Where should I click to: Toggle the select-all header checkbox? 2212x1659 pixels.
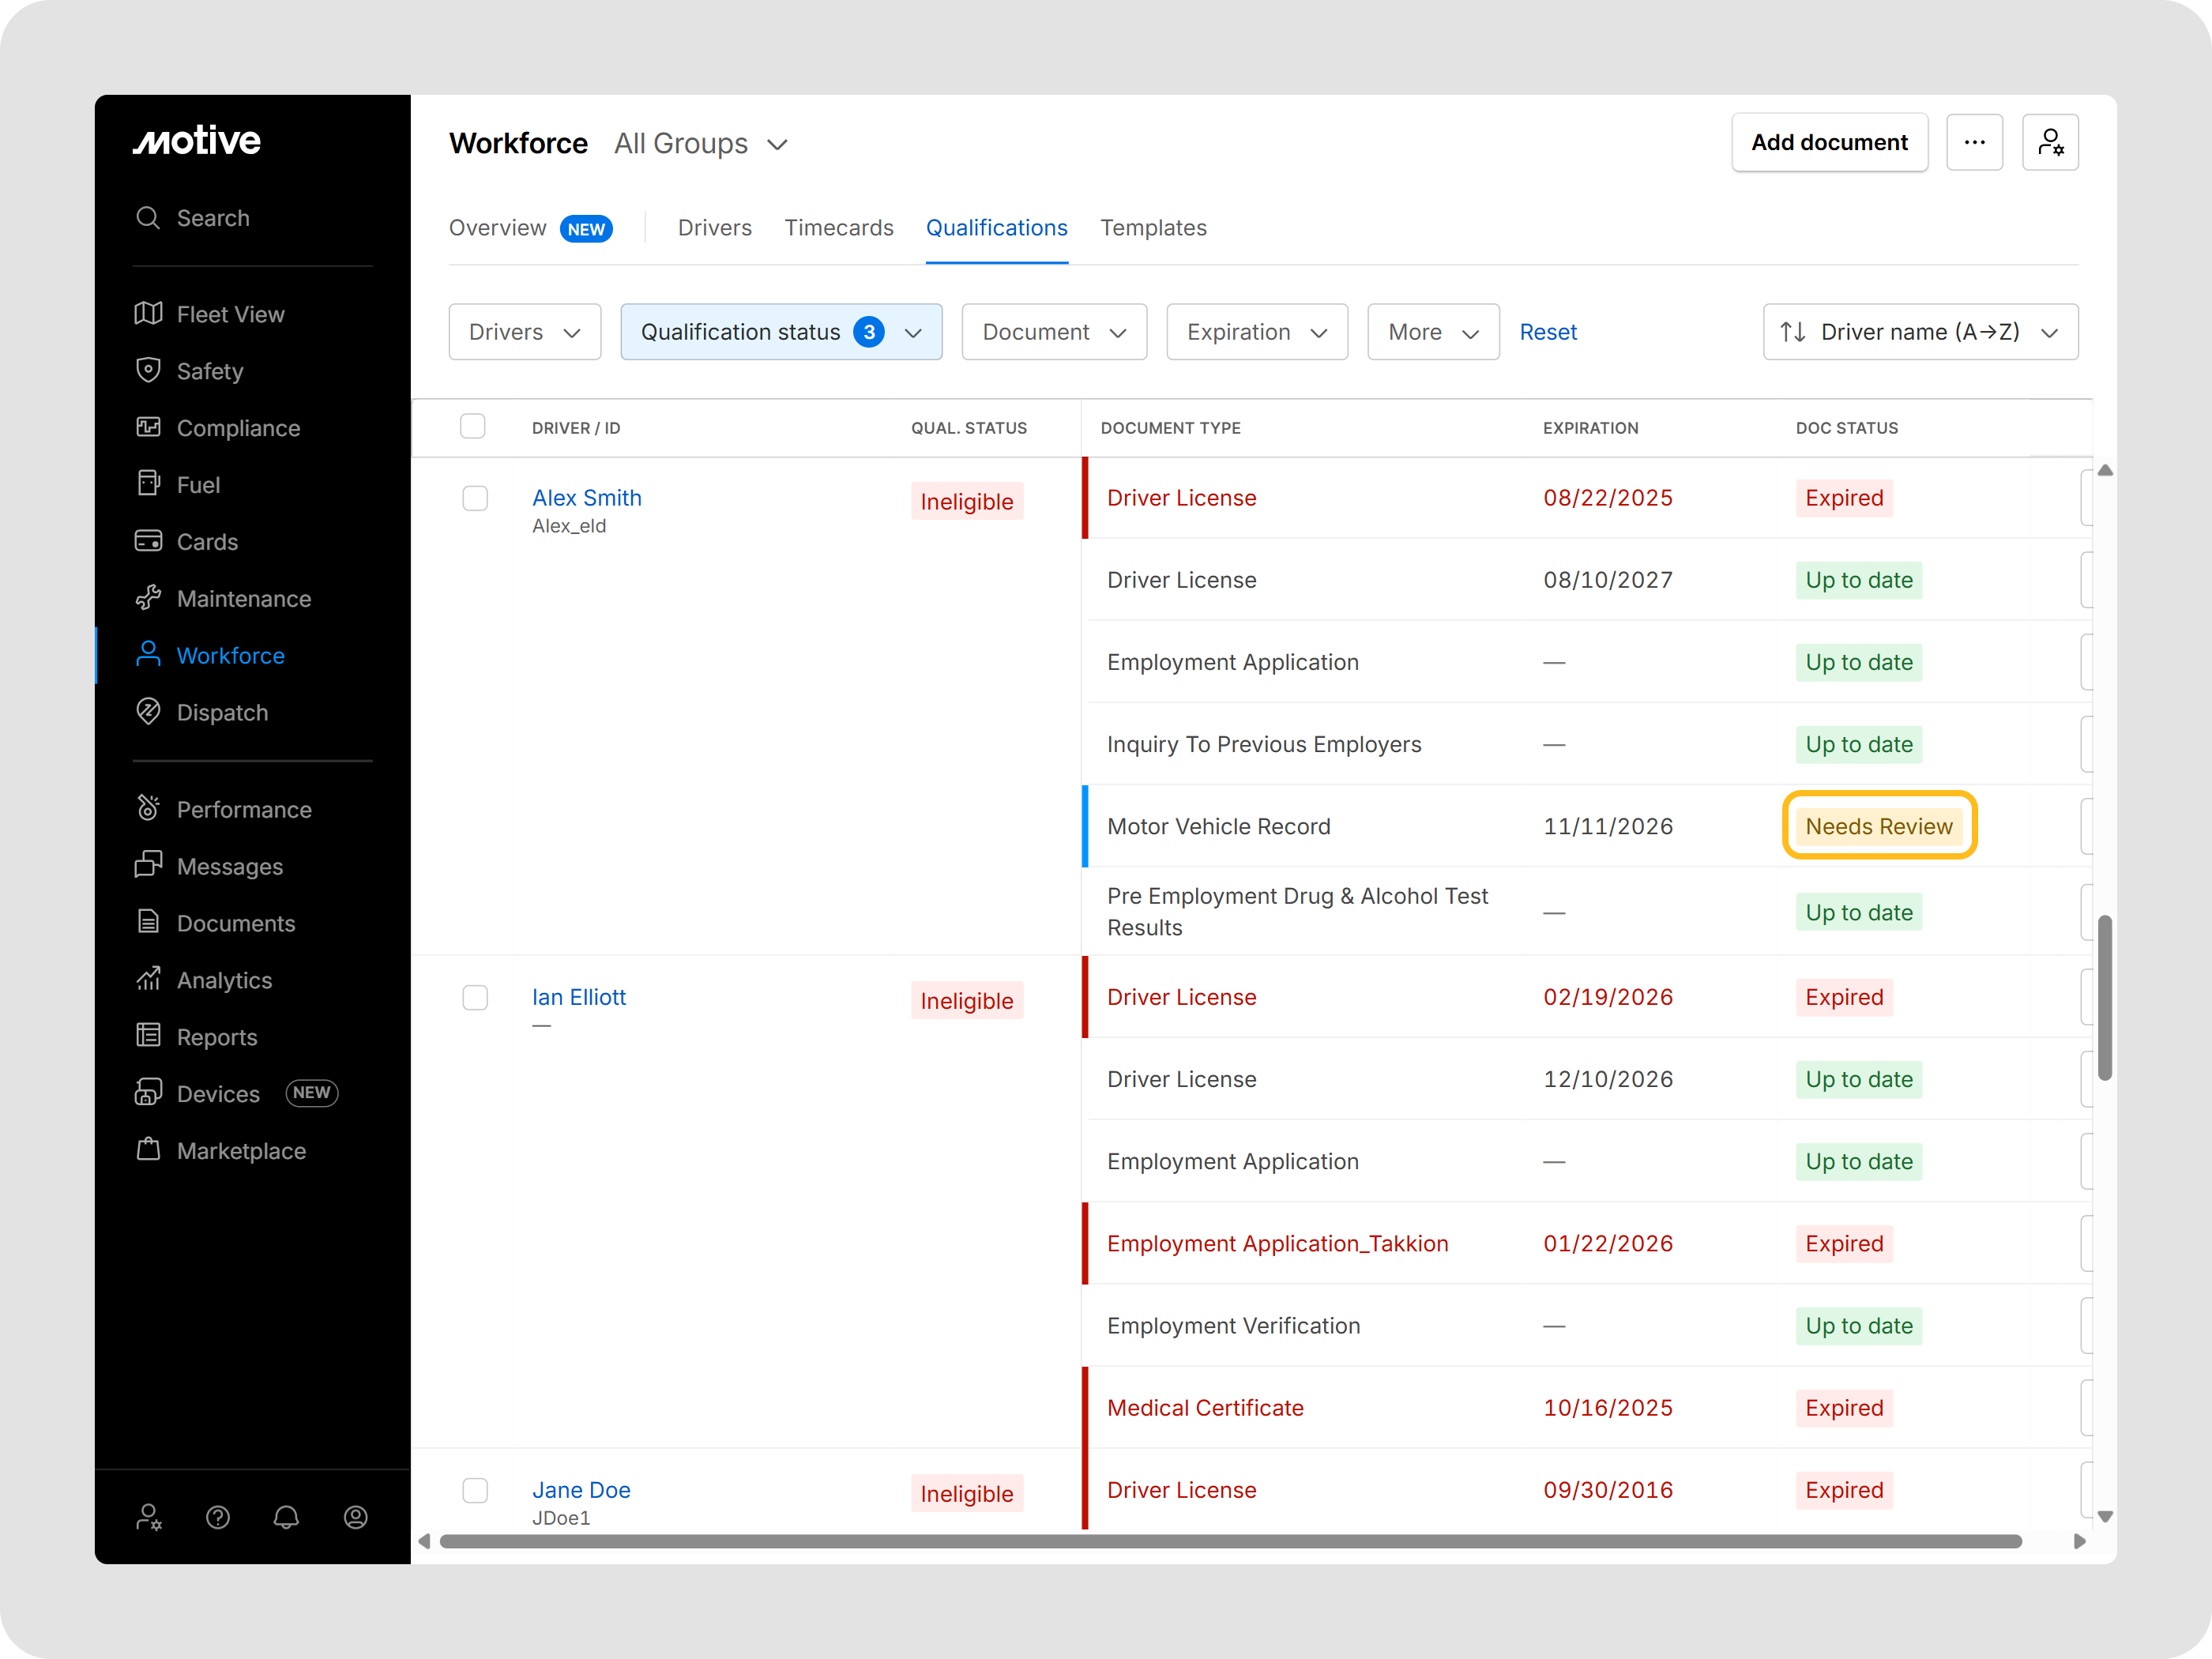(x=472, y=427)
